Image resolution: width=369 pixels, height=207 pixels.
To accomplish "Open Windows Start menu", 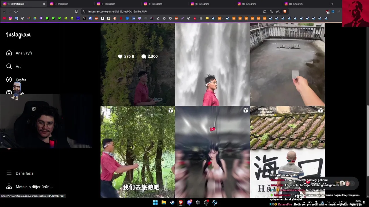I will 155,202.
